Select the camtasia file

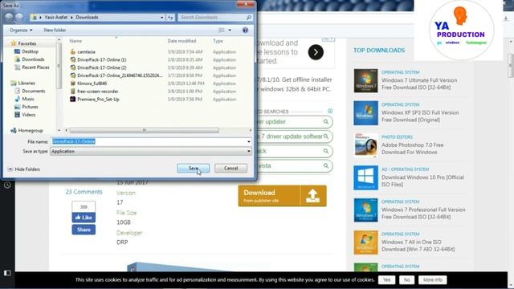point(86,51)
